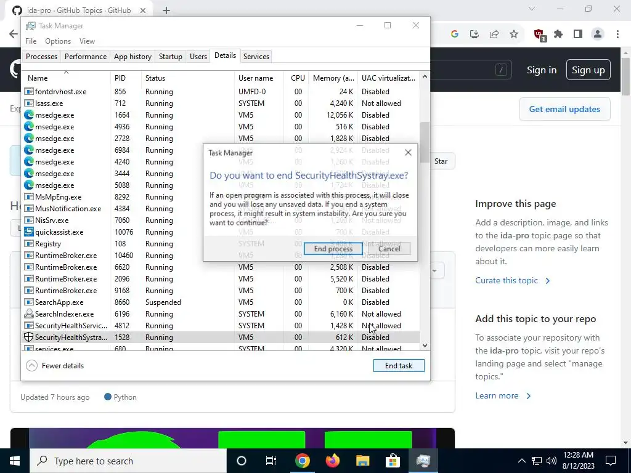Open the Startup tab
Screen dimensions: 631x473
tap(171, 56)
